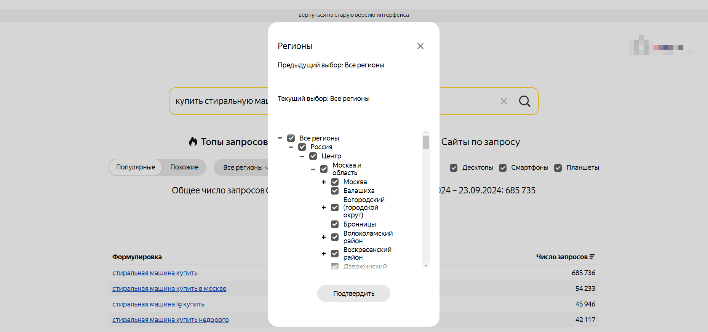Open the user profile avatar
This screenshot has height=332, width=708.
[x=641, y=46]
